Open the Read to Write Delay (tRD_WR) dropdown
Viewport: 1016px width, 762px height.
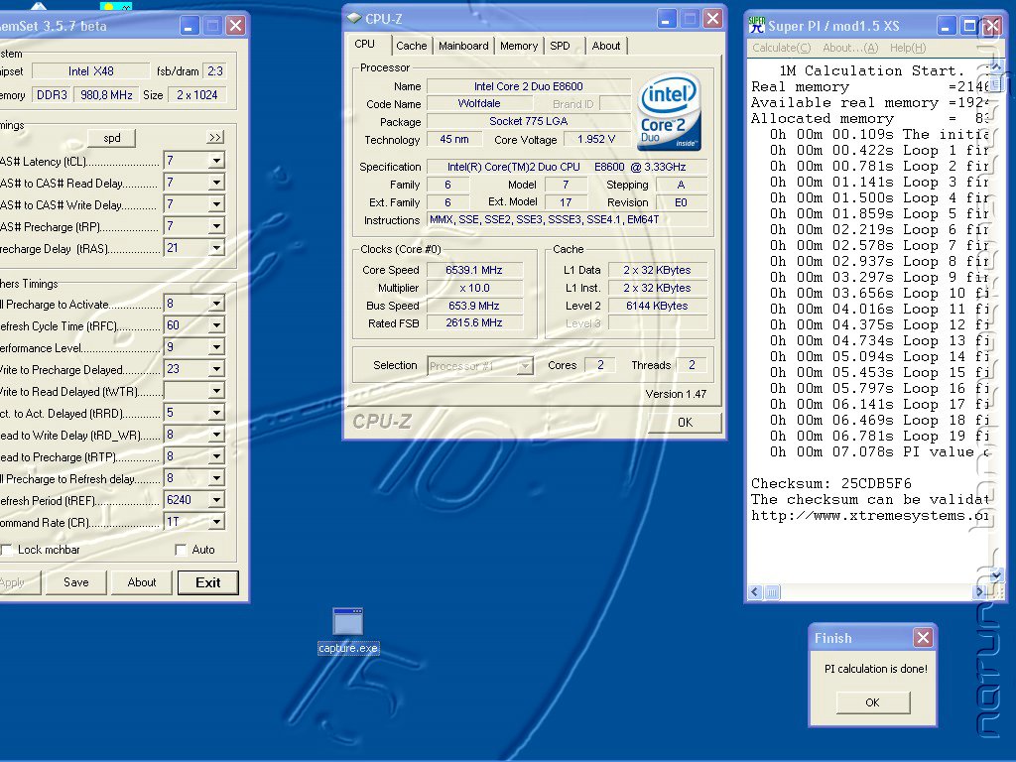216,435
